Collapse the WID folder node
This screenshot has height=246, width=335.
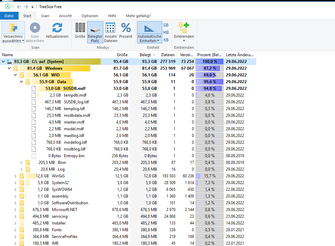tap(15, 75)
